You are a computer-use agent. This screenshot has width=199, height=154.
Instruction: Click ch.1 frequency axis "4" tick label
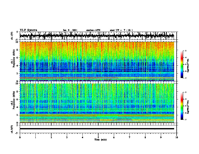[x=17, y=66]
